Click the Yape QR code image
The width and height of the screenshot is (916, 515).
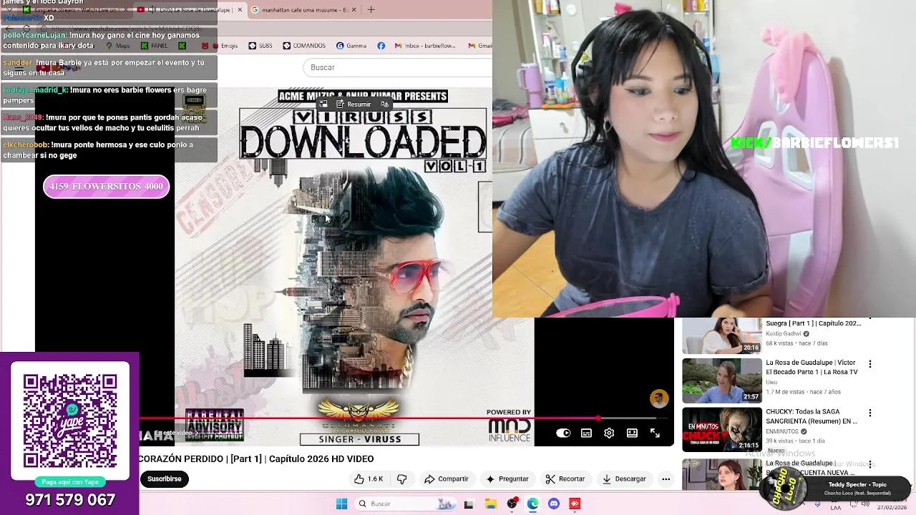[70, 420]
